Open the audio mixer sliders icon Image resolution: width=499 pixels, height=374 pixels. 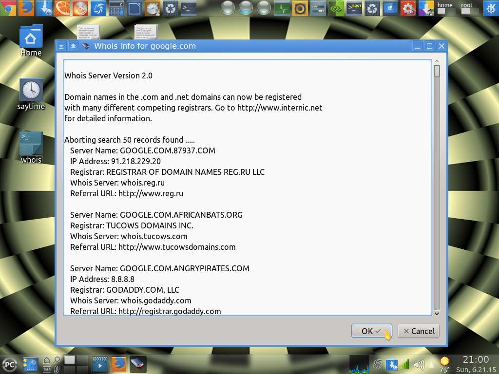click(x=318, y=8)
